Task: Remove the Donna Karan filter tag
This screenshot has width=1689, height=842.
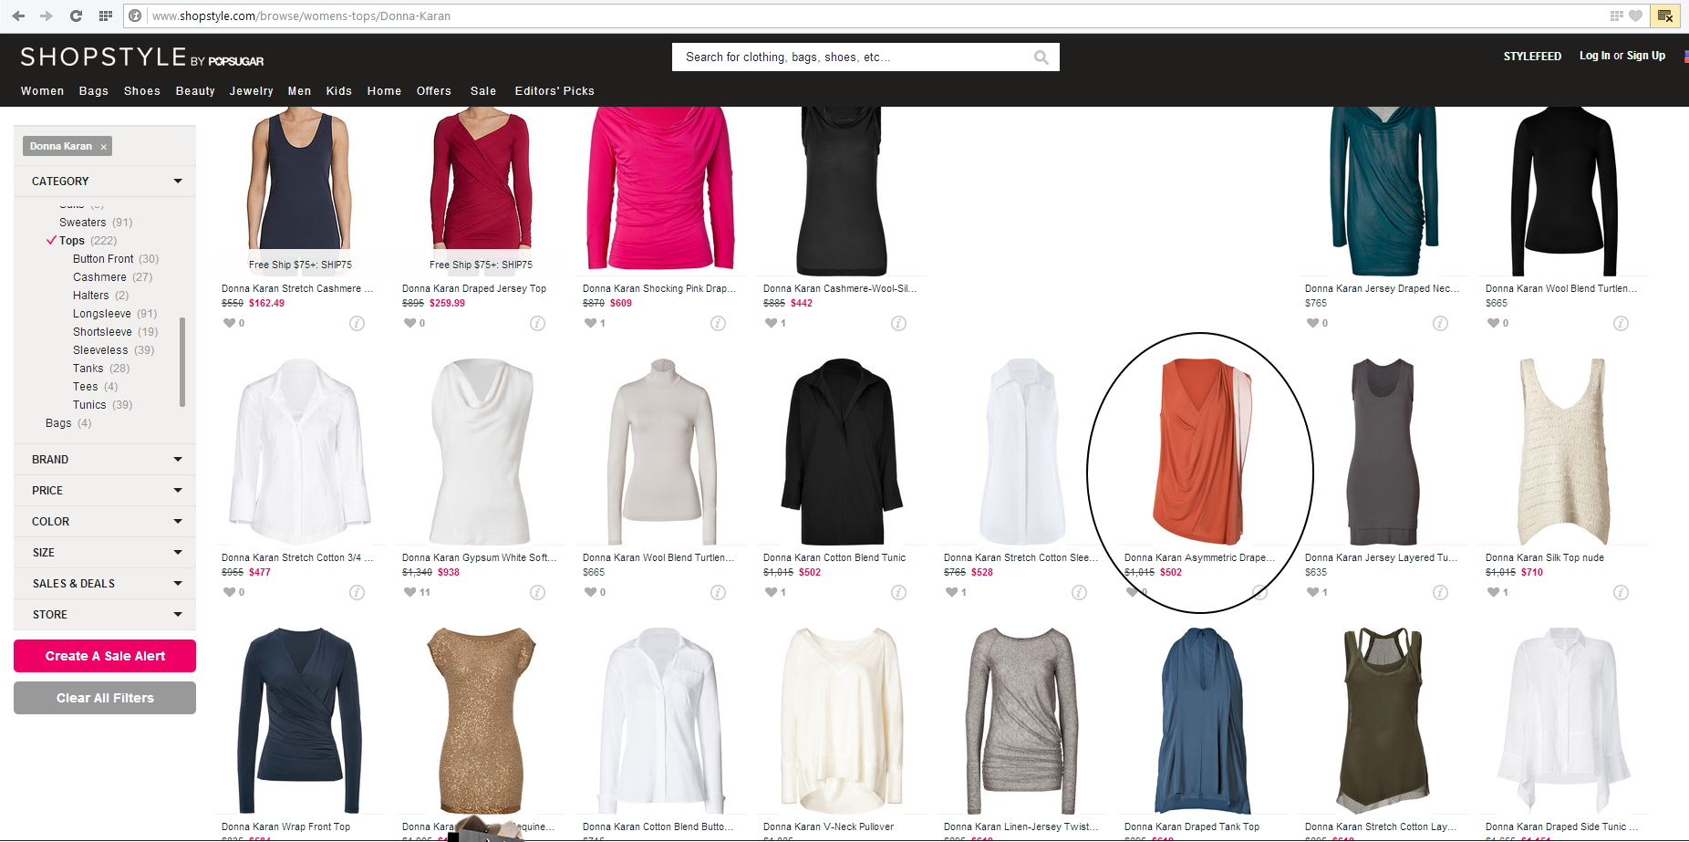Action: 104,147
